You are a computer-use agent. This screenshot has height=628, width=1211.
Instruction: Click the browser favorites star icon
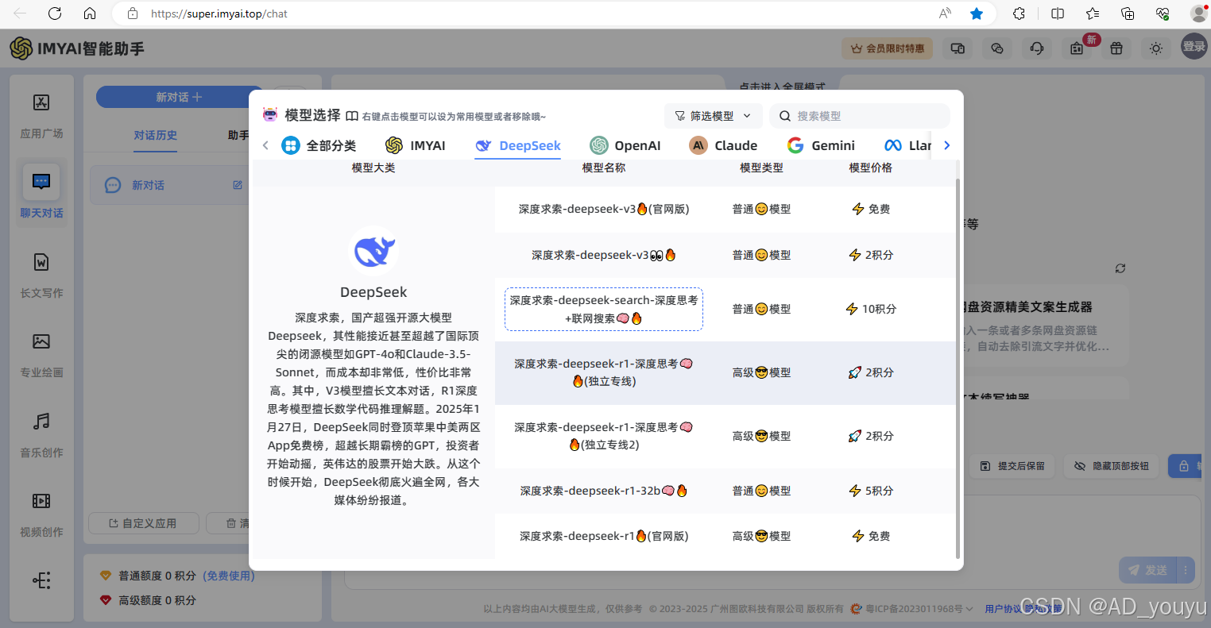[977, 13]
